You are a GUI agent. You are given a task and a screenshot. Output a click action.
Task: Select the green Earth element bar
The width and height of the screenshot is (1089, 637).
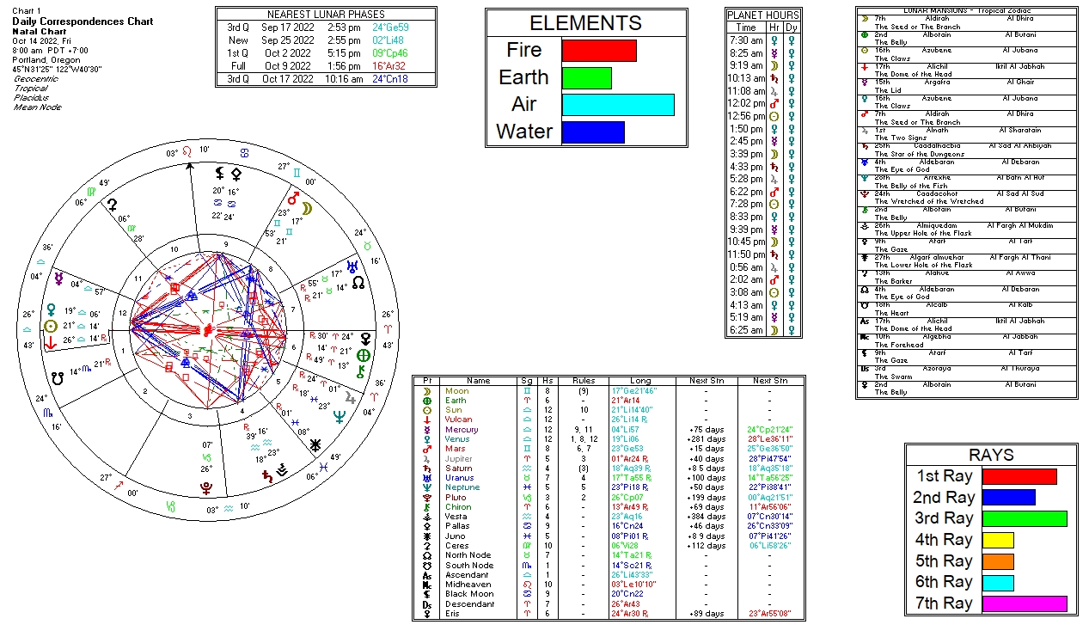tap(586, 77)
